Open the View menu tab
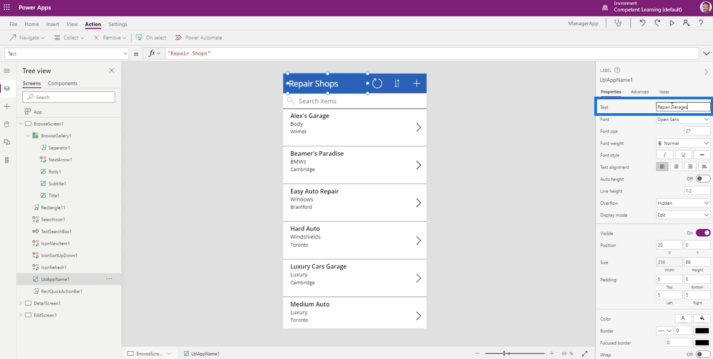The width and height of the screenshot is (713, 359). [x=72, y=24]
